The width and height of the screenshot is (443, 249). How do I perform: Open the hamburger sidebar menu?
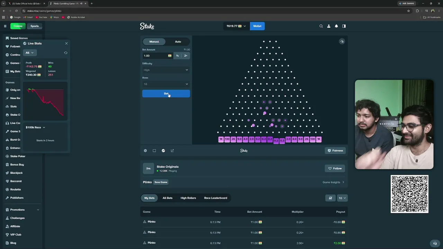(x=5, y=26)
